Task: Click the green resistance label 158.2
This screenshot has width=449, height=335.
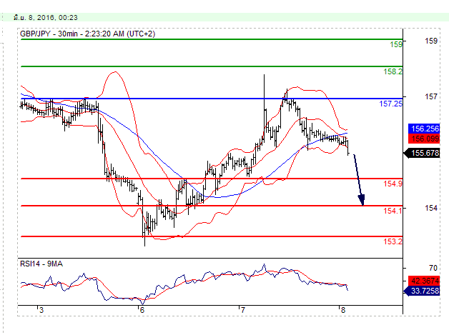Action: 393,71
